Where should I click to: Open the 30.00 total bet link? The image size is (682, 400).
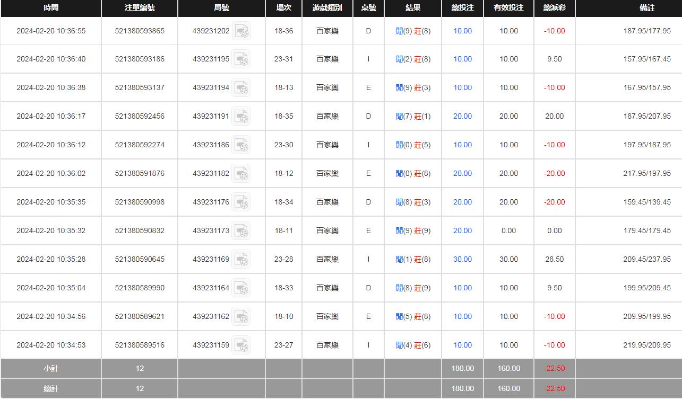point(462,260)
